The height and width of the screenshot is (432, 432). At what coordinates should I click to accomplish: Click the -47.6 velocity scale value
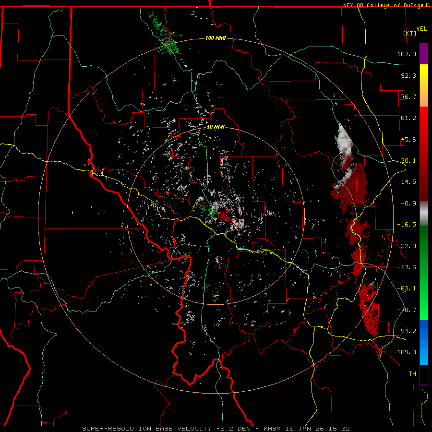tap(407, 267)
